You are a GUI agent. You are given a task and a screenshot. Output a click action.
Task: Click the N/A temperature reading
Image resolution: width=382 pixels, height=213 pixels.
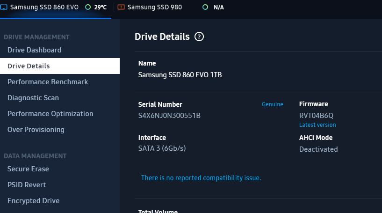218,7
